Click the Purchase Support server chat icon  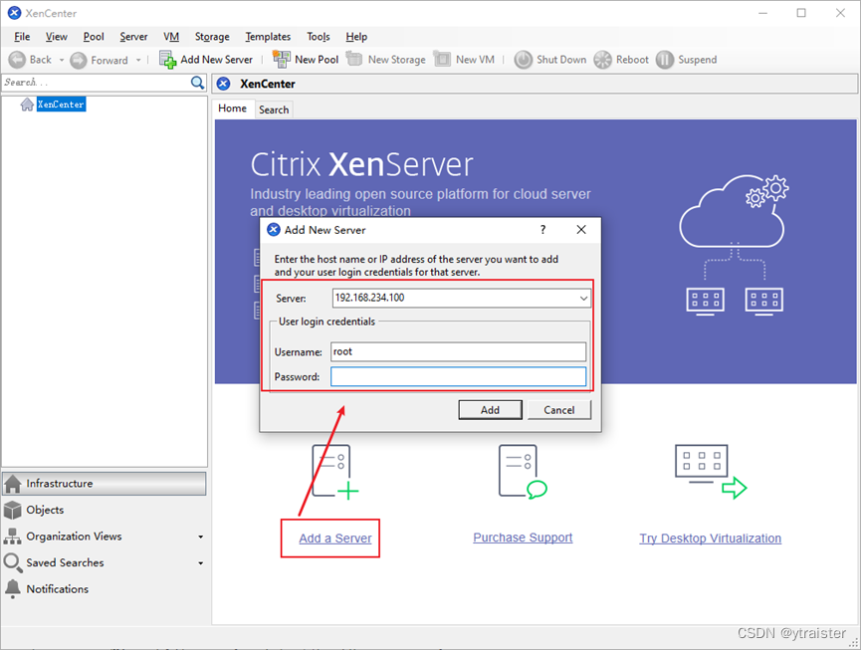[523, 472]
